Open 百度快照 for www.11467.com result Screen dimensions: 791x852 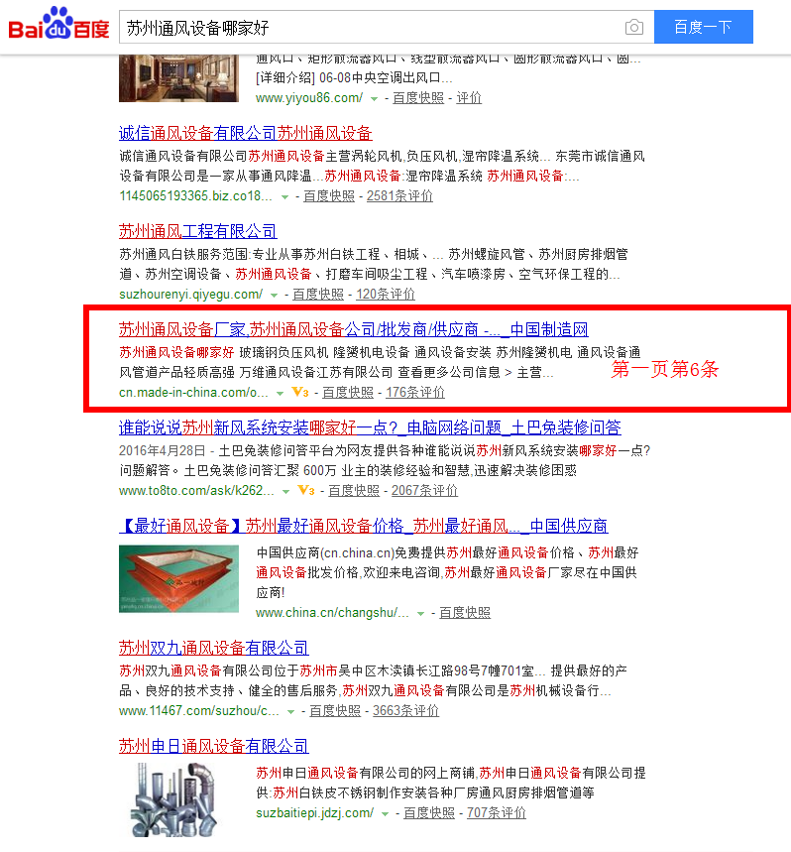(x=335, y=711)
